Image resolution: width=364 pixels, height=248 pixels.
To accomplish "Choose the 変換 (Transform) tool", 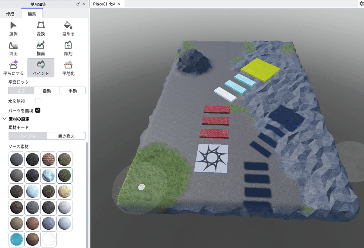I will [41, 29].
